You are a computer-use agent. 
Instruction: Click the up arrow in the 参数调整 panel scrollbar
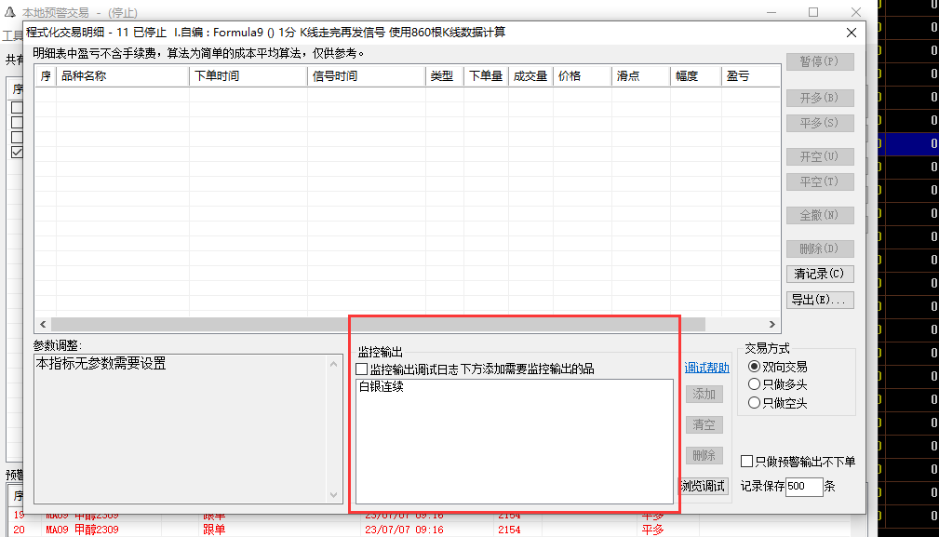tap(335, 364)
